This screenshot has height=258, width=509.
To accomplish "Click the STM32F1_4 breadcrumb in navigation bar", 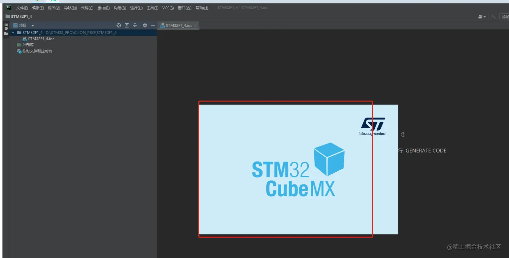I will pos(19,16).
